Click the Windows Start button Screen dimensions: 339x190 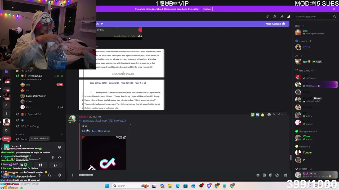click(107, 186)
